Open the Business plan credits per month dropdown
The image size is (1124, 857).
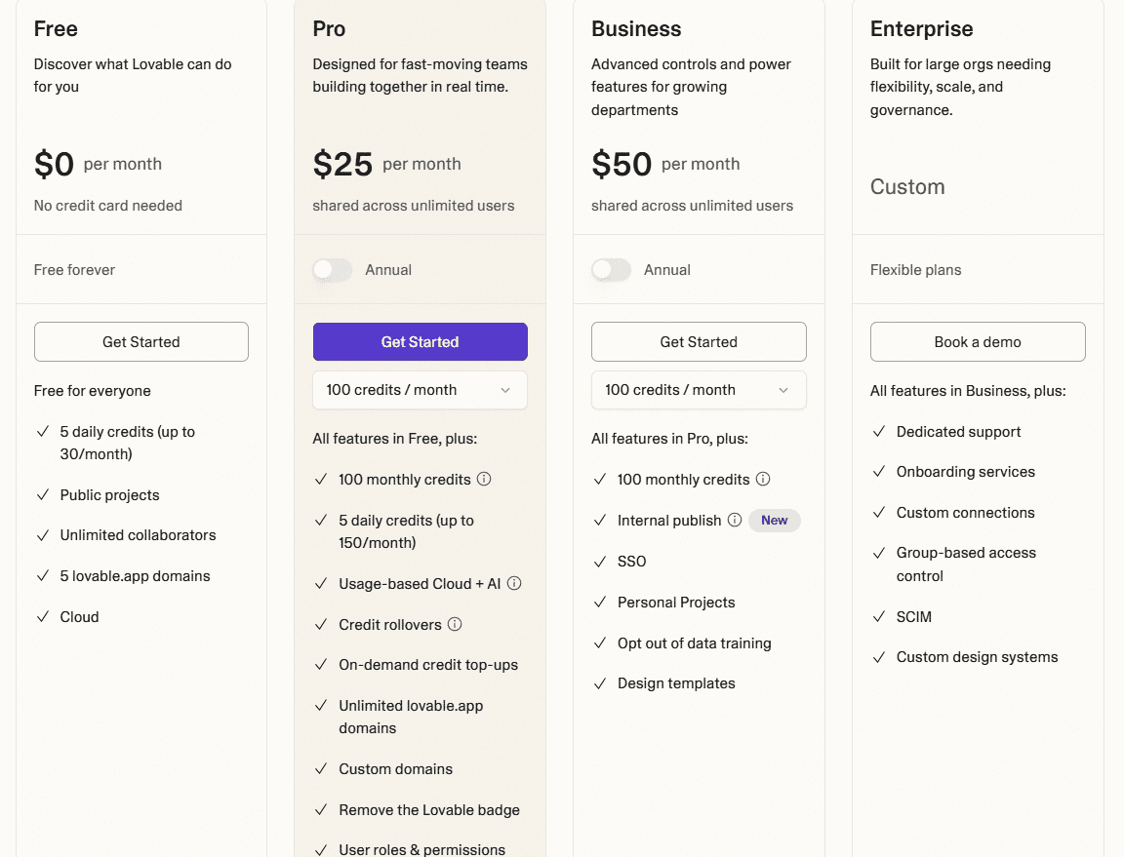coord(699,390)
